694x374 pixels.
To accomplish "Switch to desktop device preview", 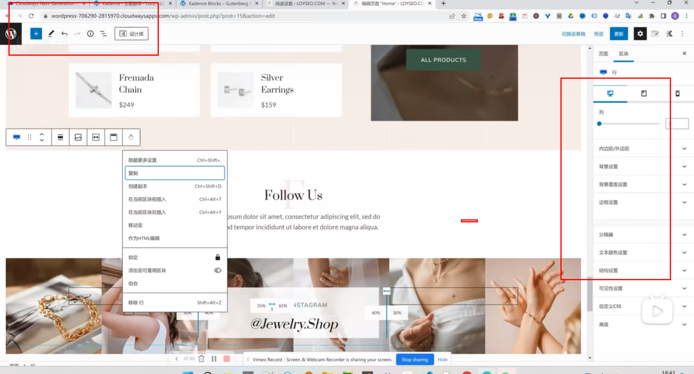I will [610, 94].
